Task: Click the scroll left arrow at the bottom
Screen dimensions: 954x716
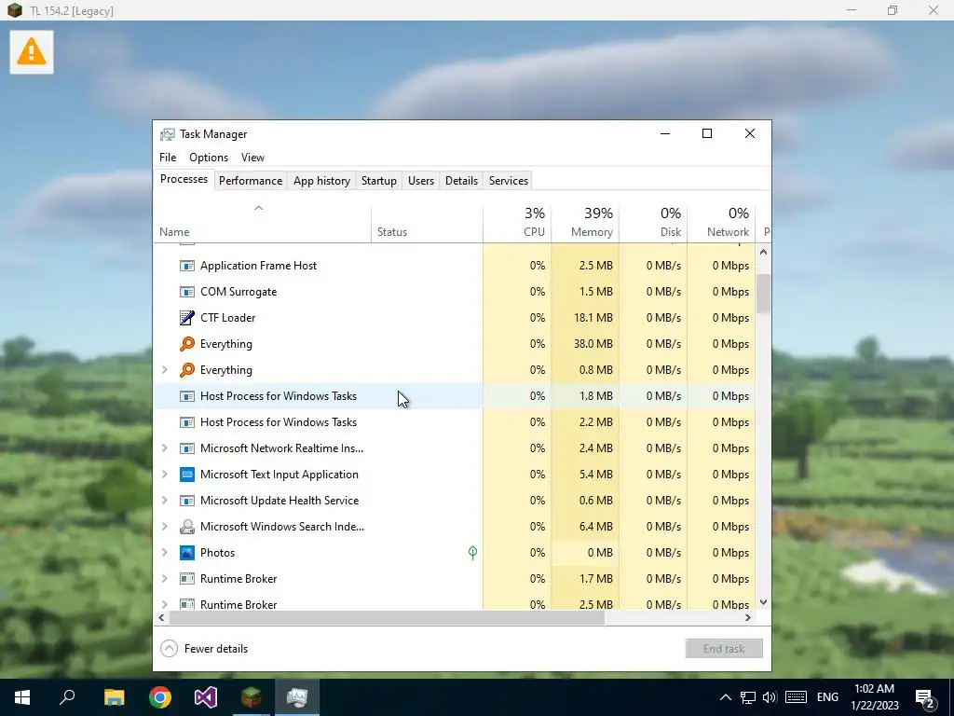Action: coord(161,618)
